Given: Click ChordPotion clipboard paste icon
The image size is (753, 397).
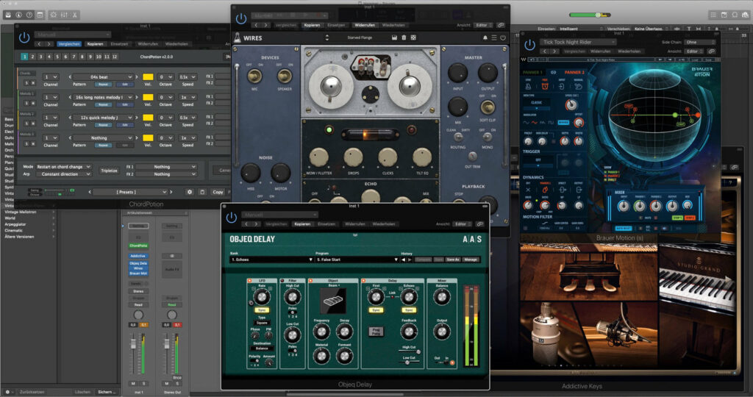Looking at the screenshot, I should [202, 192].
